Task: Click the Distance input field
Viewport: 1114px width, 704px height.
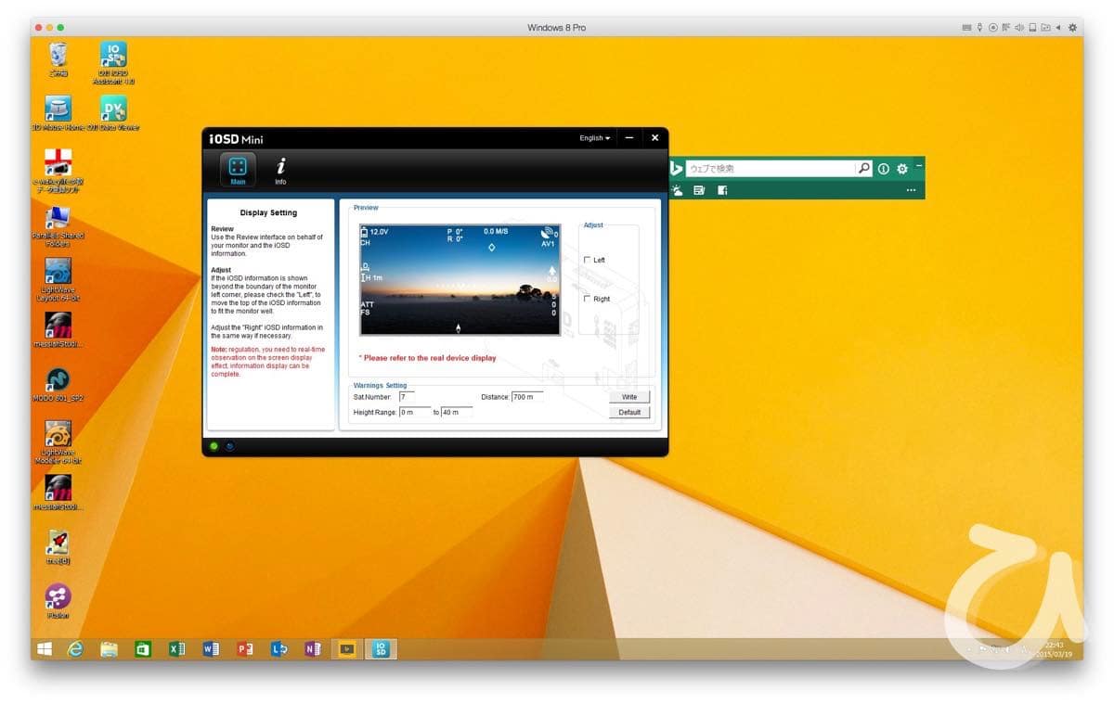Action: (526, 397)
